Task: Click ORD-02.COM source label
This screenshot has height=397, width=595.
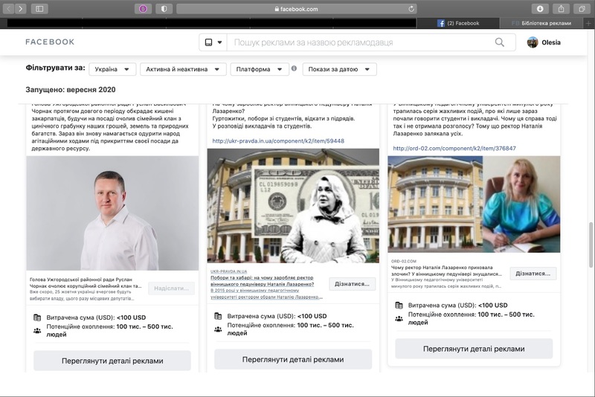Action: (x=404, y=261)
